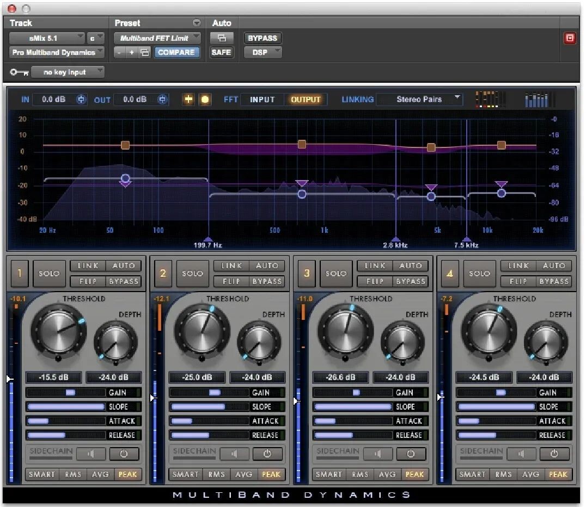Open the Preset menu arrow
The height and width of the screenshot is (507, 586).
pos(197,23)
